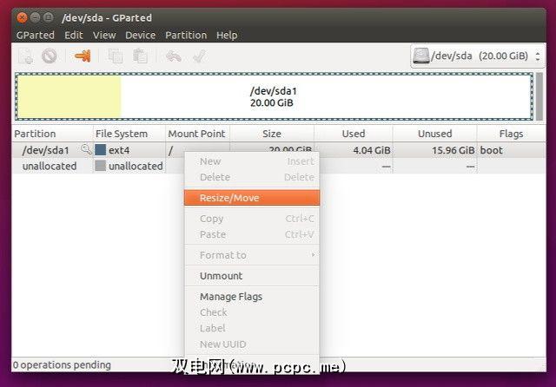Expand the Format to submenu

(252, 255)
